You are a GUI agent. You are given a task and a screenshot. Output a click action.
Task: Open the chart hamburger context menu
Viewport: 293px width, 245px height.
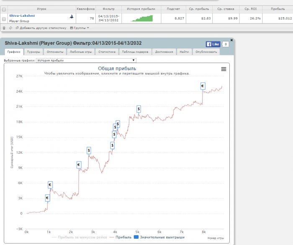[x=224, y=70]
